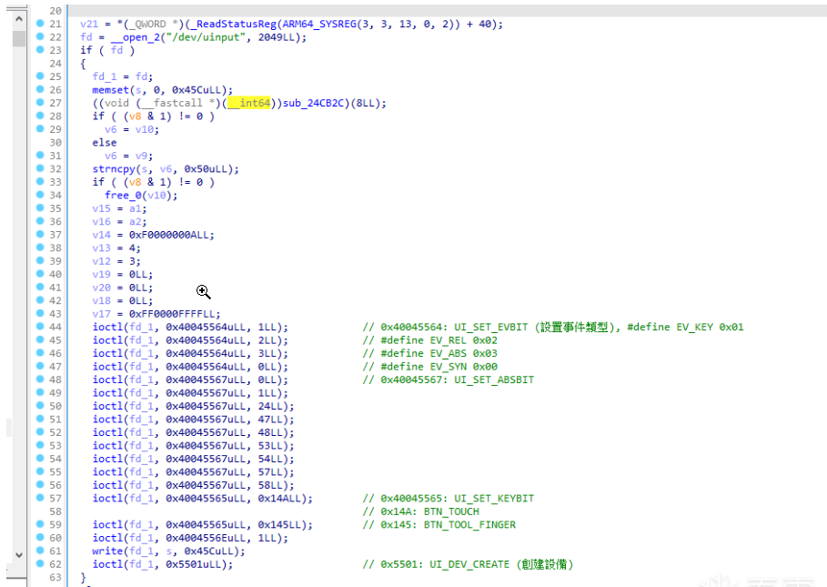Click the scrollbar down arrow
This screenshot has height=587, width=827.
(19, 555)
